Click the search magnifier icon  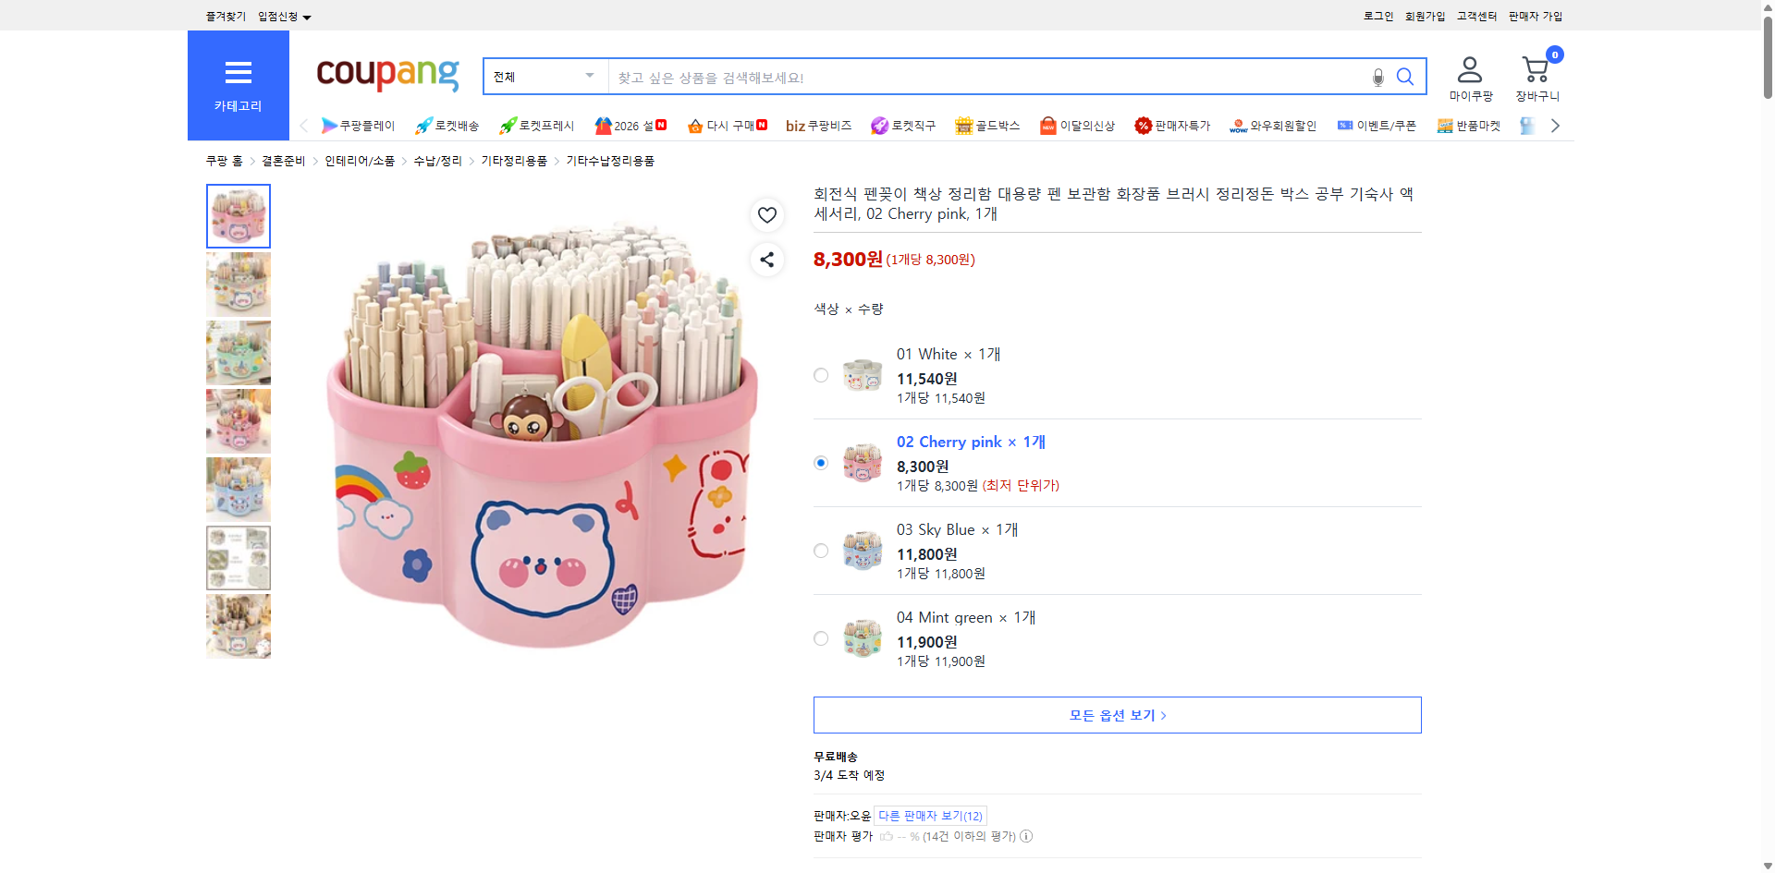[x=1405, y=77]
